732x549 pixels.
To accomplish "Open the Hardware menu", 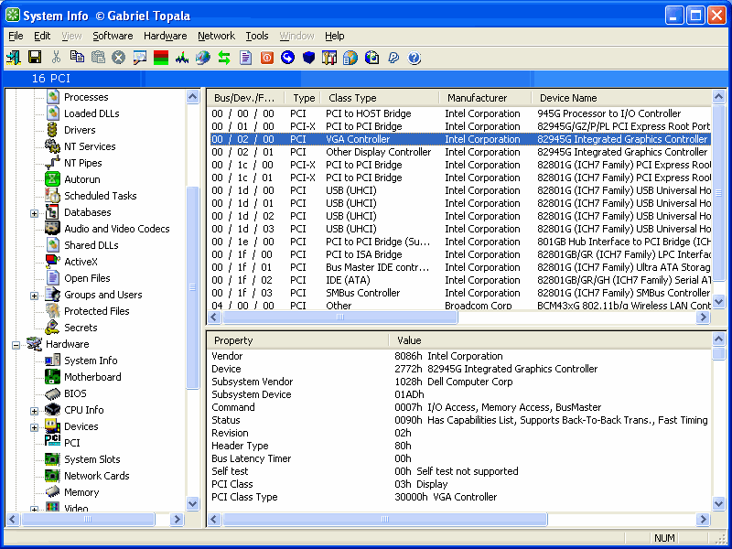I will (x=165, y=36).
